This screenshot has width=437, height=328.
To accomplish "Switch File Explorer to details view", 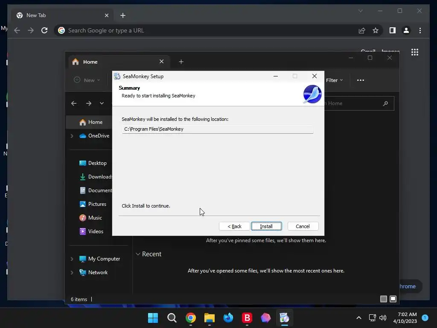I will pyautogui.click(x=384, y=299).
